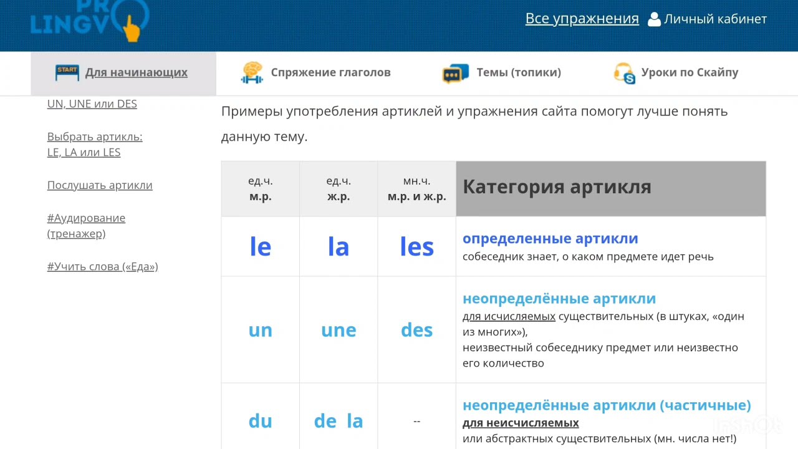
Task: Click the START board icon
Action: click(67, 72)
